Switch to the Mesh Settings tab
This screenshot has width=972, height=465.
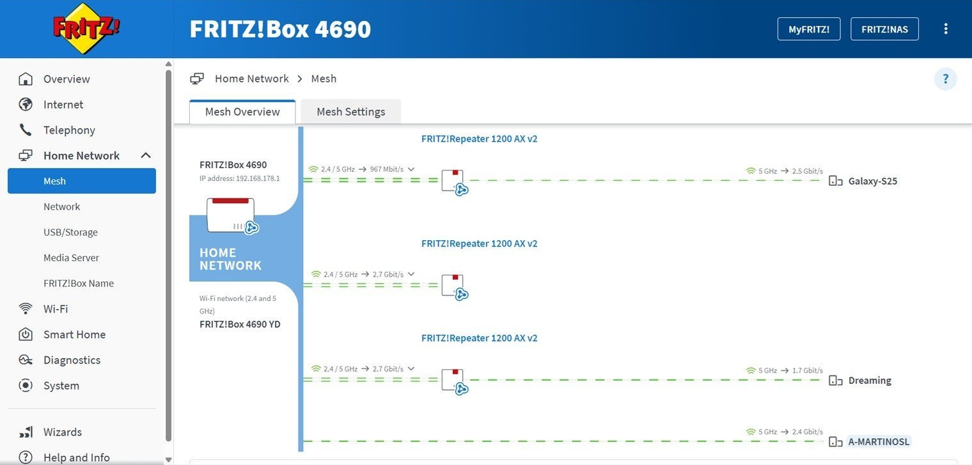click(351, 112)
